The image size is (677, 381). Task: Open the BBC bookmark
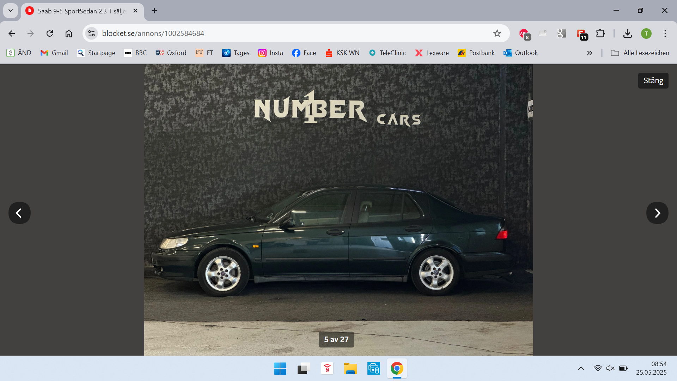pos(135,53)
